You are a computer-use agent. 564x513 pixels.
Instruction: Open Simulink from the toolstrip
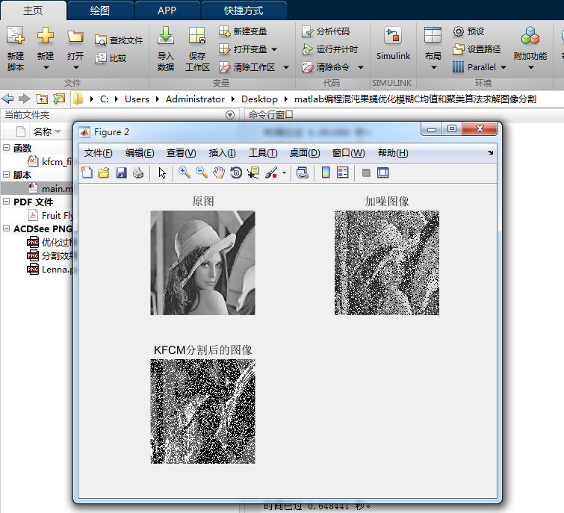pyautogui.click(x=393, y=43)
